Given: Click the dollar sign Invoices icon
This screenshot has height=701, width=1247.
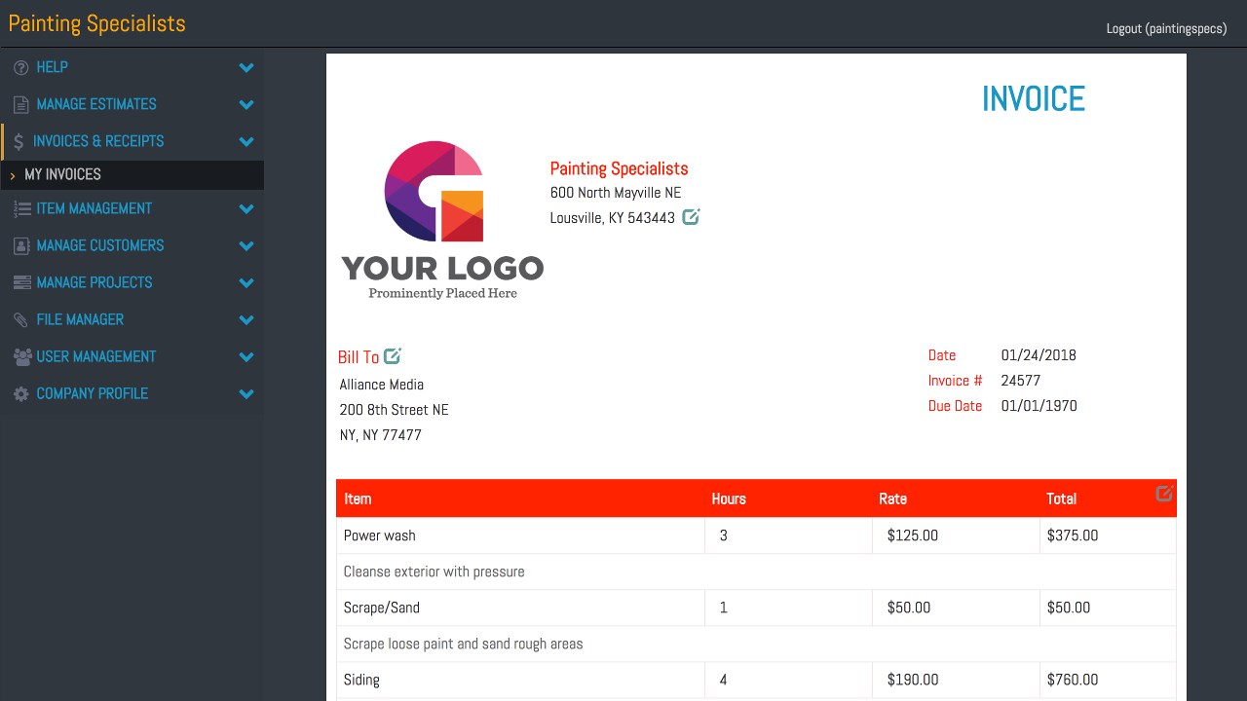Looking at the screenshot, I should pos(19,141).
